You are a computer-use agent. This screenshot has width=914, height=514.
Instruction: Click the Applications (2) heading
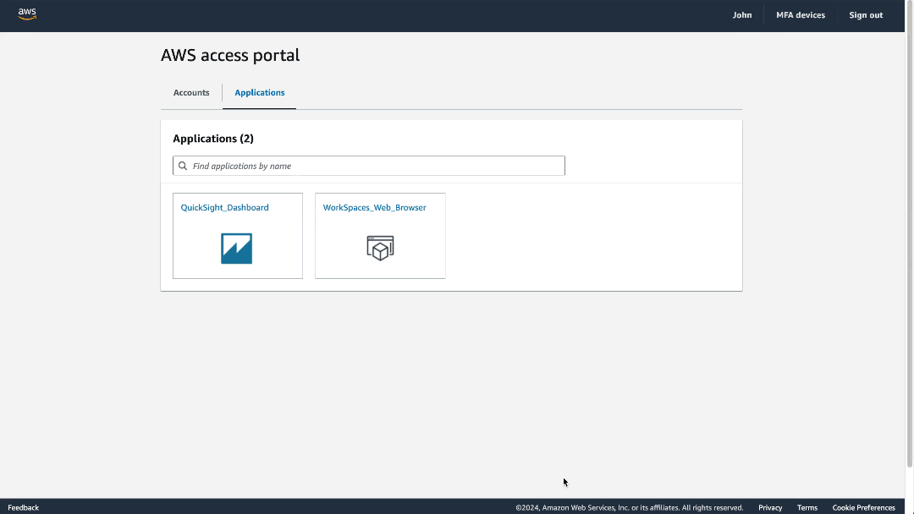213,139
